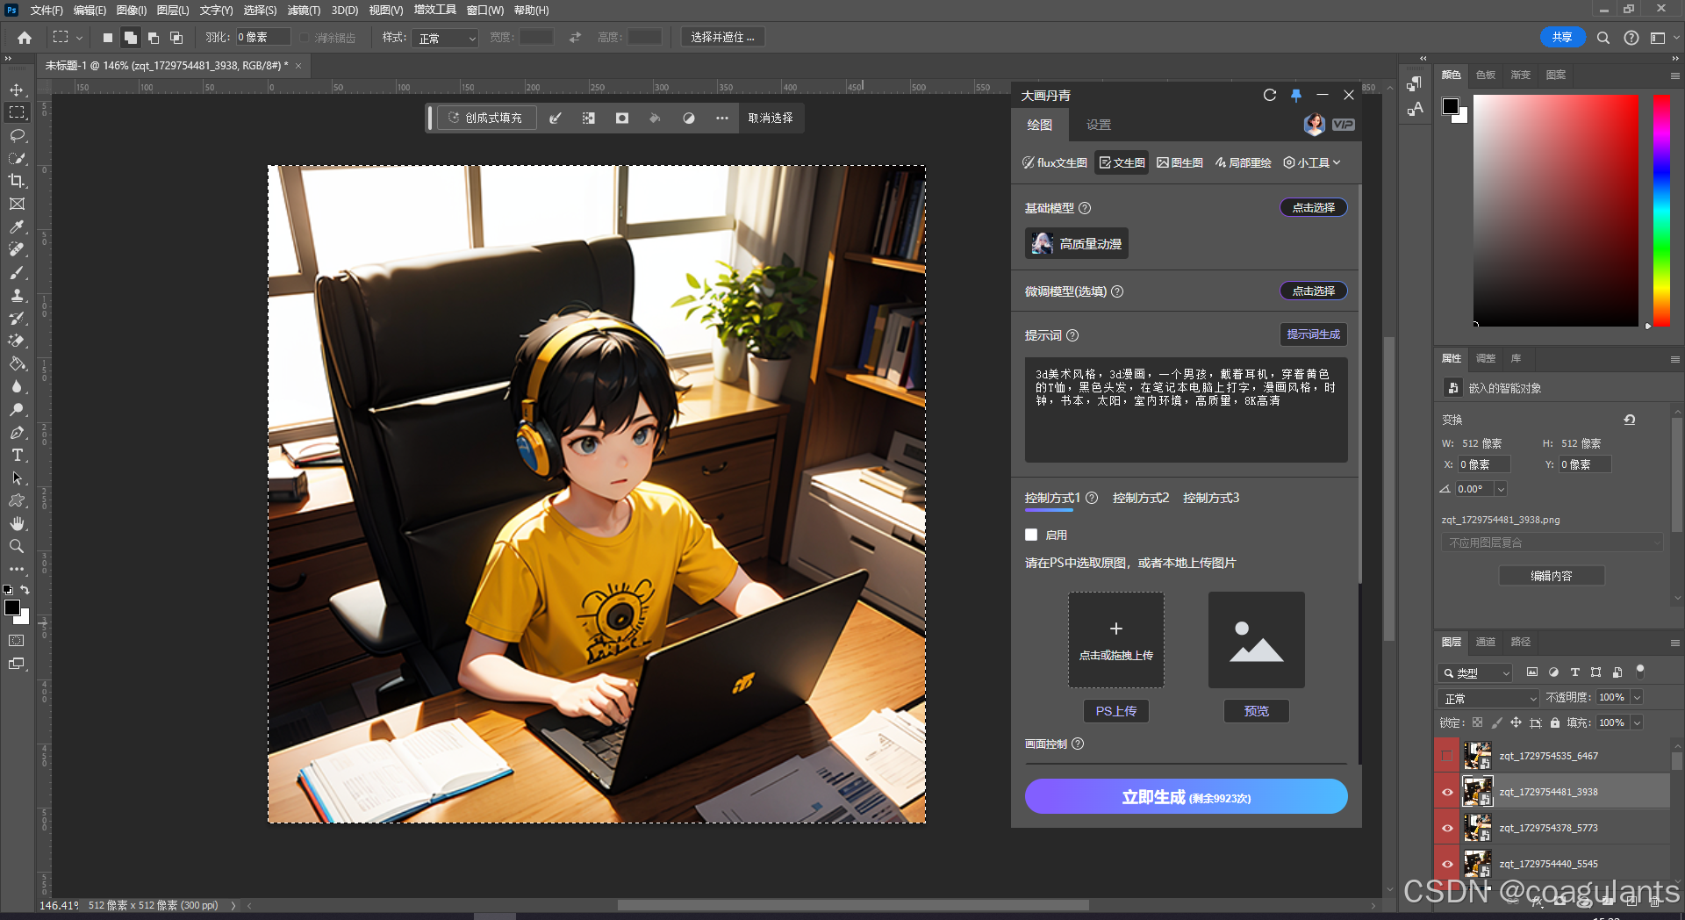Enable the 启用 checkbox
This screenshot has height=920, width=1685.
tap(1031, 535)
